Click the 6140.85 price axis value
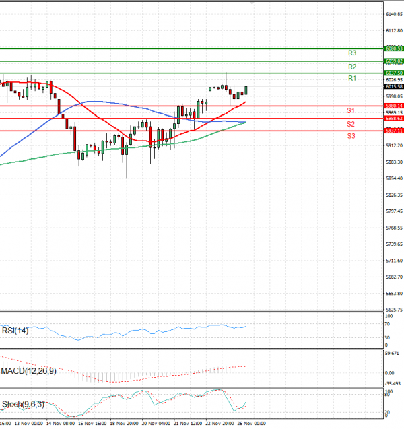 [x=394, y=14]
